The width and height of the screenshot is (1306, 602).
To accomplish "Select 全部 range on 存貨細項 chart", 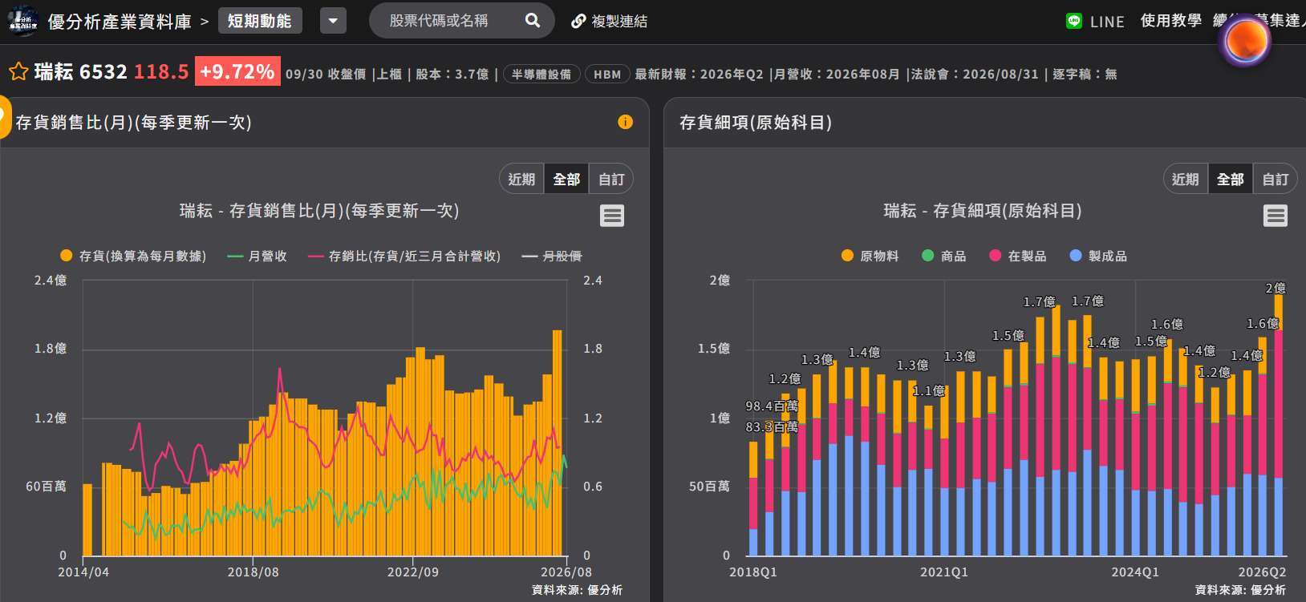I will (1231, 179).
